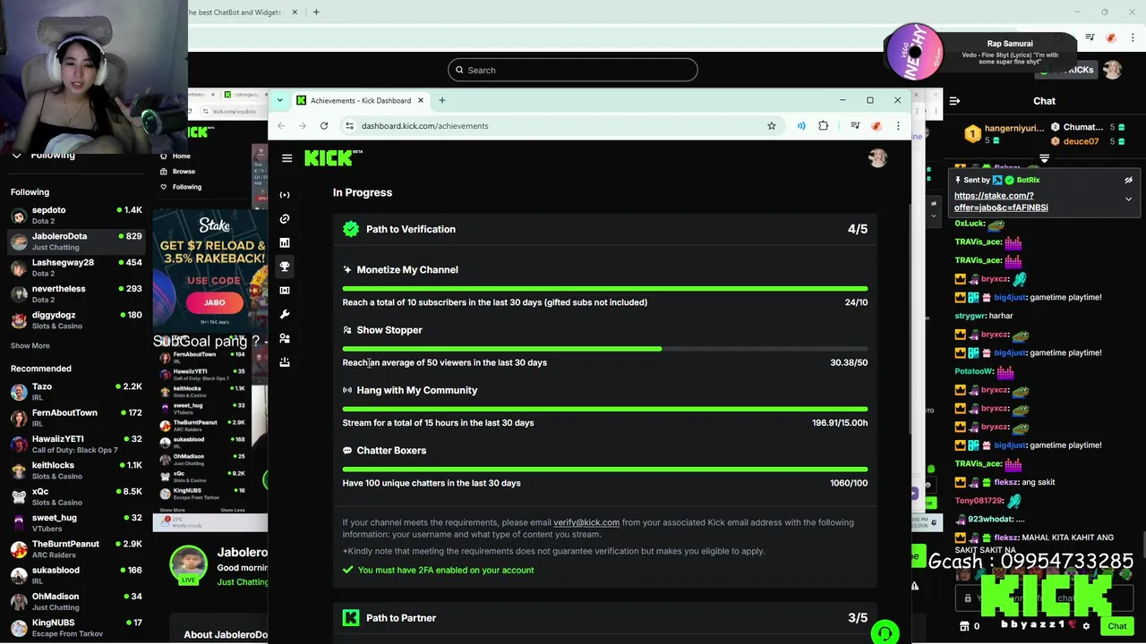Select the trophy Achievements sidebar icon
The height and width of the screenshot is (644, 1146).
(285, 267)
